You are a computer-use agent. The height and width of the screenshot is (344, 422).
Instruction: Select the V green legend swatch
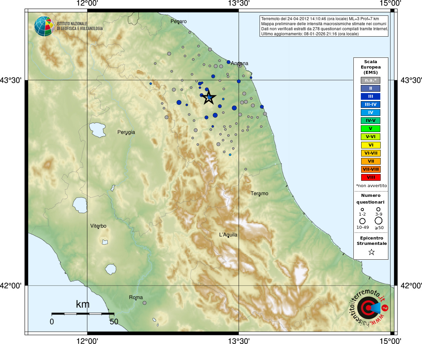(371, 129)
